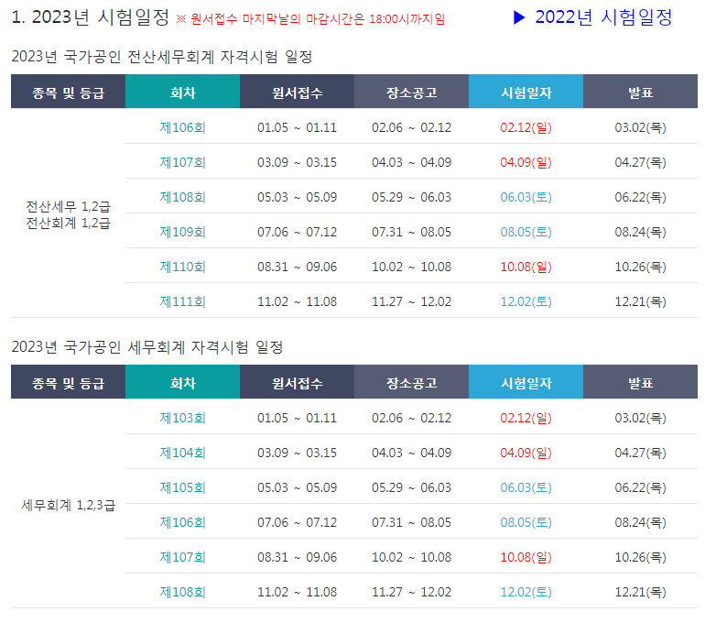Click '01.05 ~ 01.11' in the 제103회 row

click(x=298, y=418)
